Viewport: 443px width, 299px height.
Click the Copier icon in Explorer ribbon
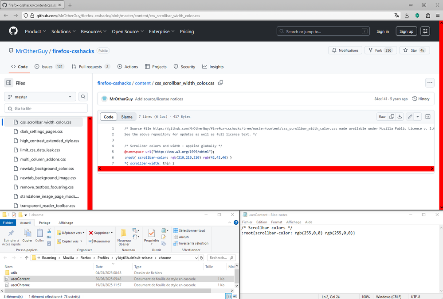(x=27, y=235)
